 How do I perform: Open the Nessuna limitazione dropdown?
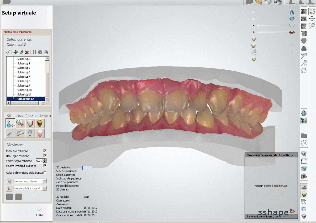click(x=44, y=188)
